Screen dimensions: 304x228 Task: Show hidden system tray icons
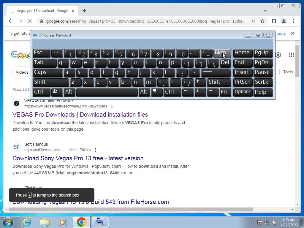pos(252,222)
